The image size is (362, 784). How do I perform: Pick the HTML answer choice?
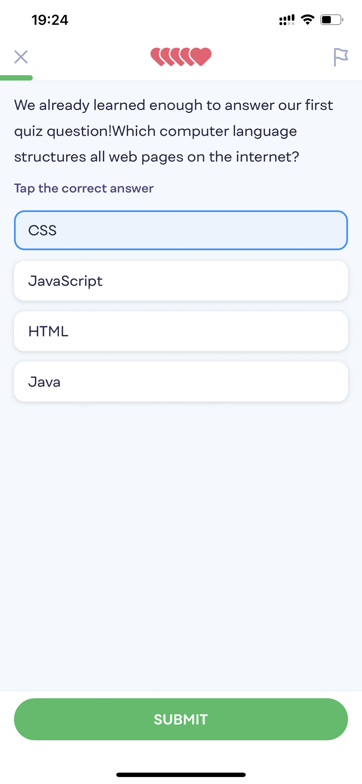pyautogui.click(x=181, y=331)
